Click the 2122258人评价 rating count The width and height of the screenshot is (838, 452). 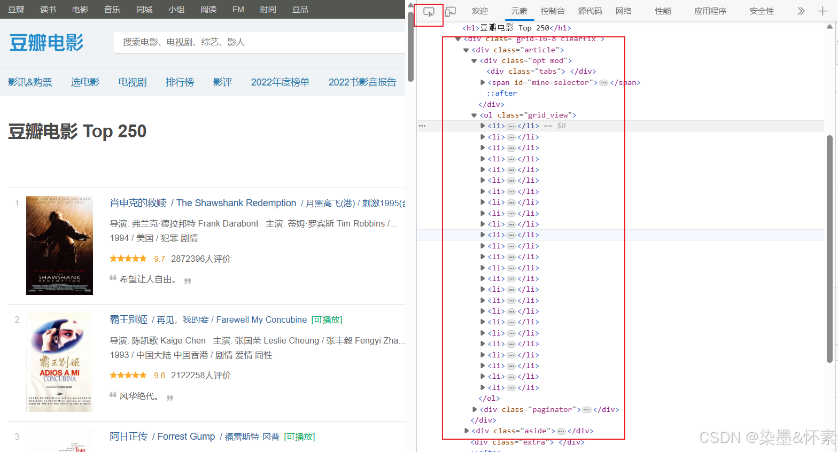point(201,376)
